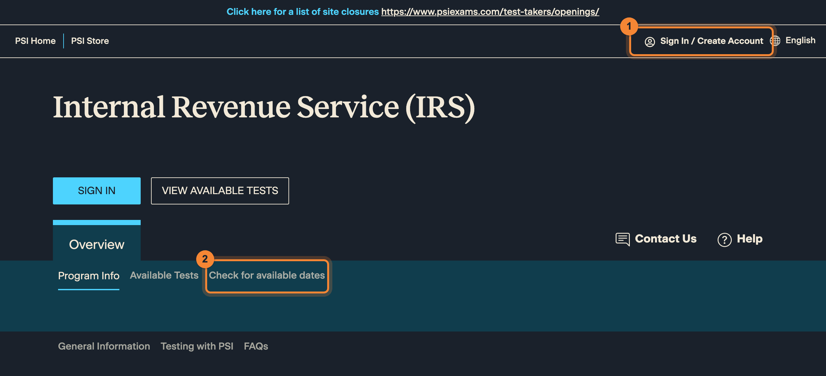Viewport: 826px width, 376px height.
Task: Open General Information section
Action: point(104,346)
